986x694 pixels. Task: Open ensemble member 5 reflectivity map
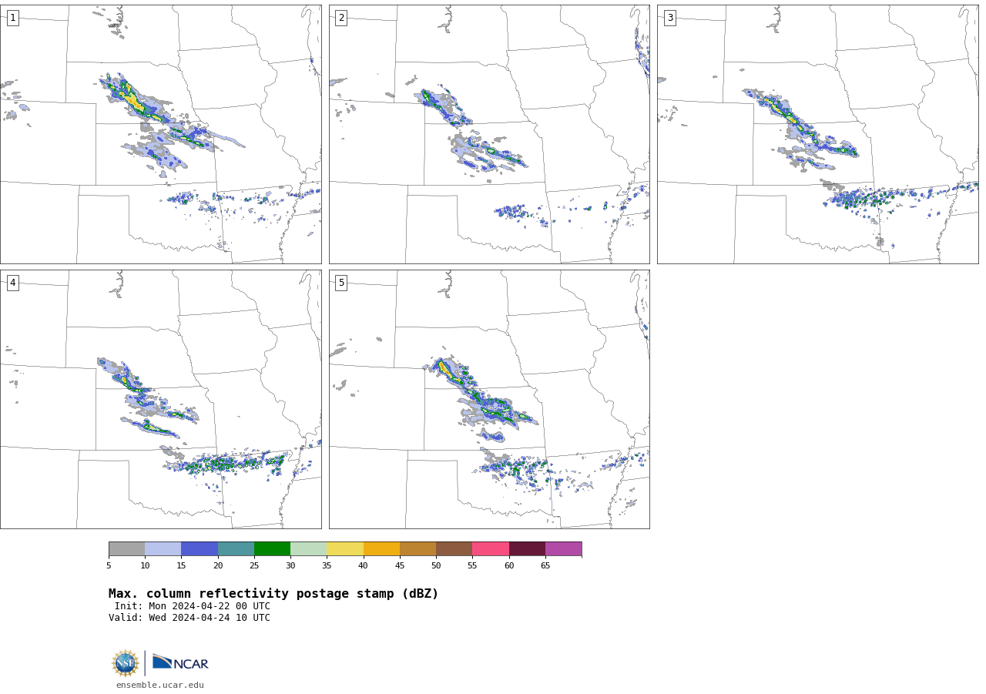click(x=489, y=399)
